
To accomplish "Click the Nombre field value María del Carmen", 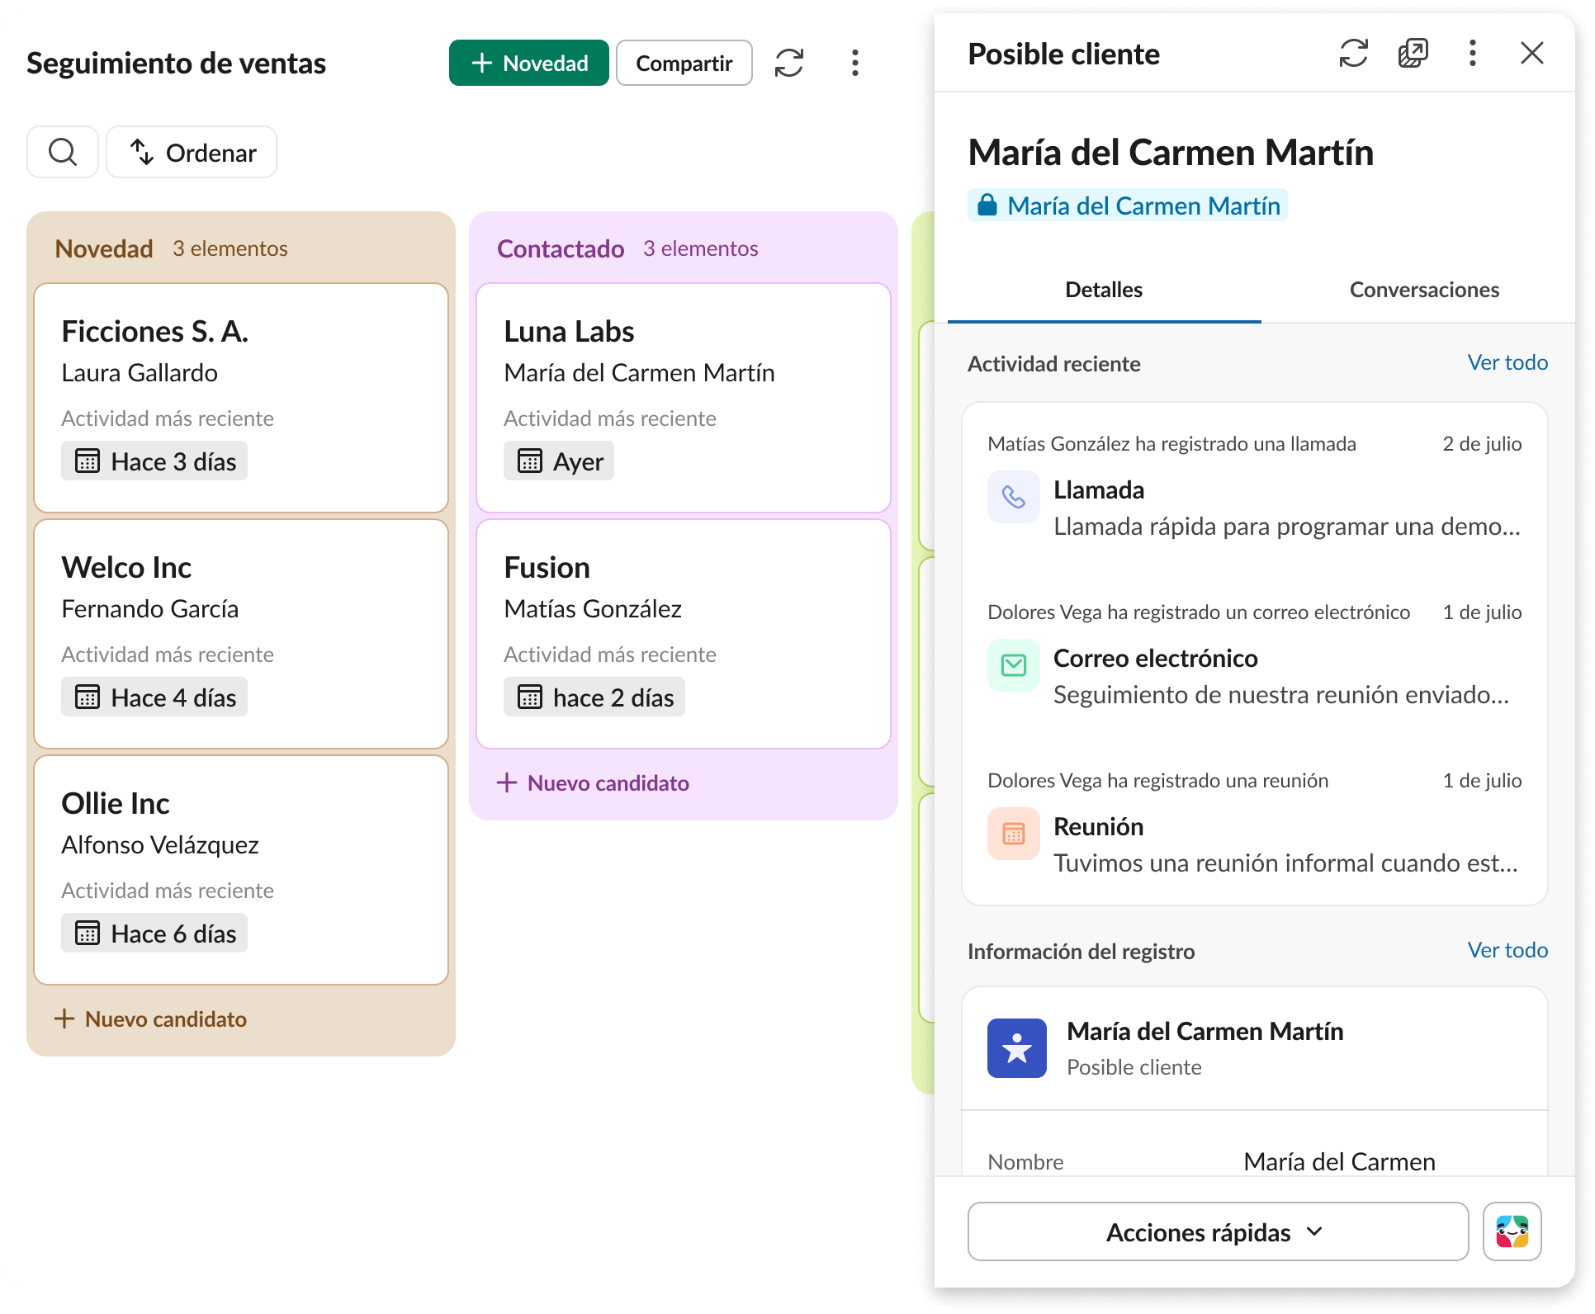I will point(1339,1161).
